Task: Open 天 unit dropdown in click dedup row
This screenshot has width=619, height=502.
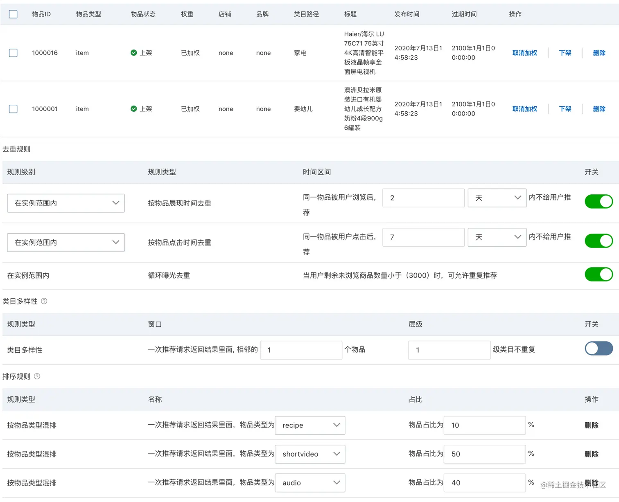Action: [497, 237]
